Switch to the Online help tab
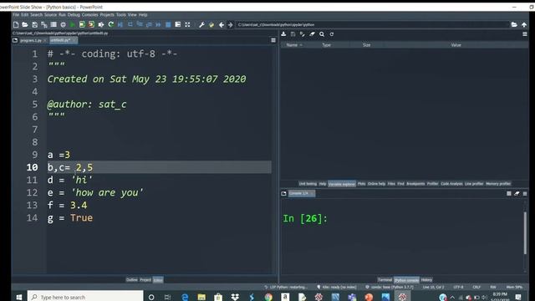The width and height of the screenshot is (535, 301). pyautogui.click(x=376, y=184)
